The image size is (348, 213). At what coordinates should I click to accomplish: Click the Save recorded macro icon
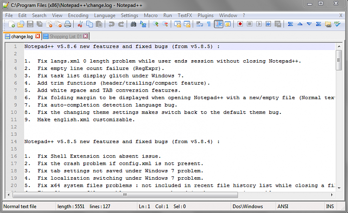(278, 24)
